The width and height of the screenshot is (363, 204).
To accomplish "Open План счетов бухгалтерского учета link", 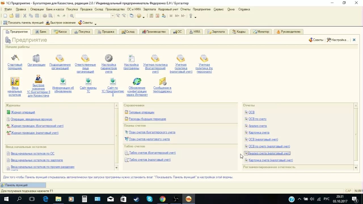I will click(x=152, y=132).
